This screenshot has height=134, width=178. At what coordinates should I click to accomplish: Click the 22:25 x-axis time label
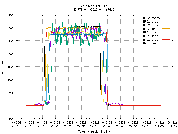pos(68,126)
